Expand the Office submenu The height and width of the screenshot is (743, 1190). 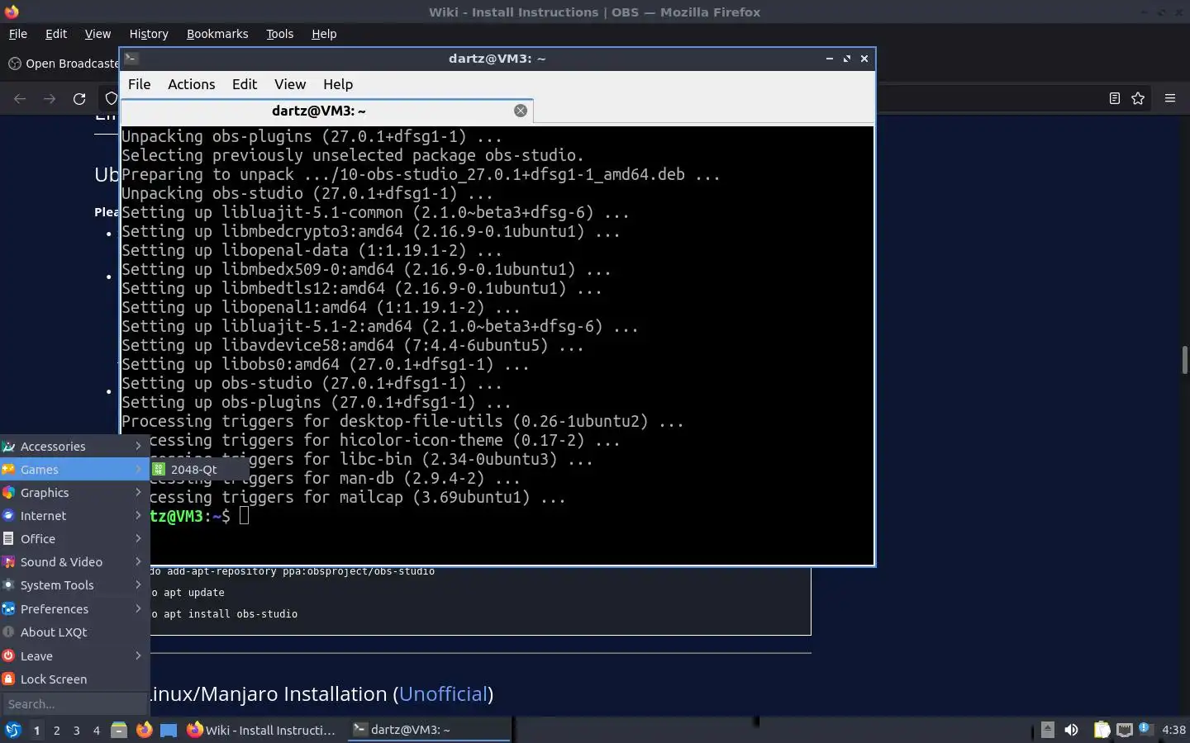pyautogui.click(x=74, y=538)
